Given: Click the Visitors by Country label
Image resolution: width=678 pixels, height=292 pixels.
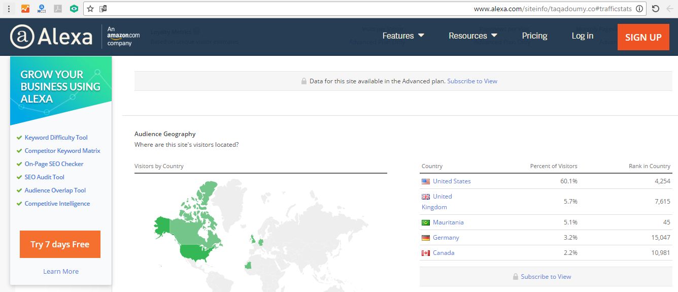Looking at the screenshot, I should pyautogui.click(x=159, y=166).
